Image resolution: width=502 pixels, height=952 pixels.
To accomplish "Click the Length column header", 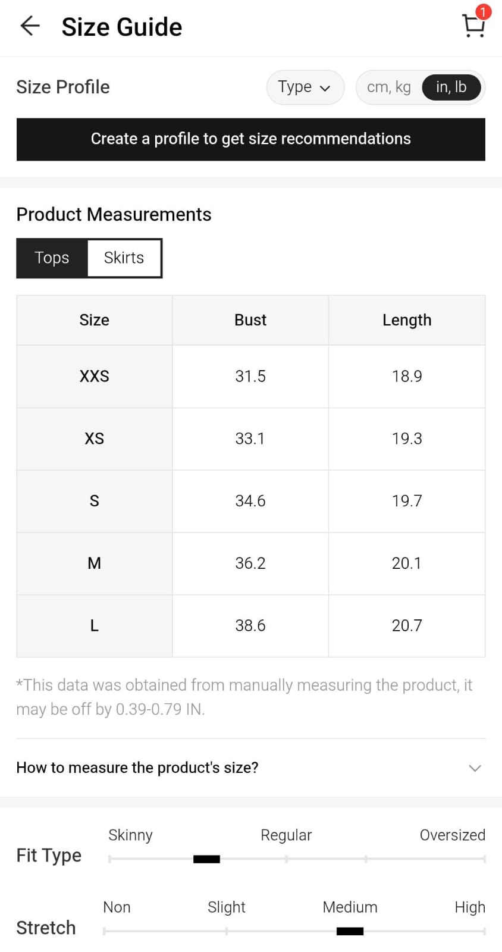I will 406,320.
